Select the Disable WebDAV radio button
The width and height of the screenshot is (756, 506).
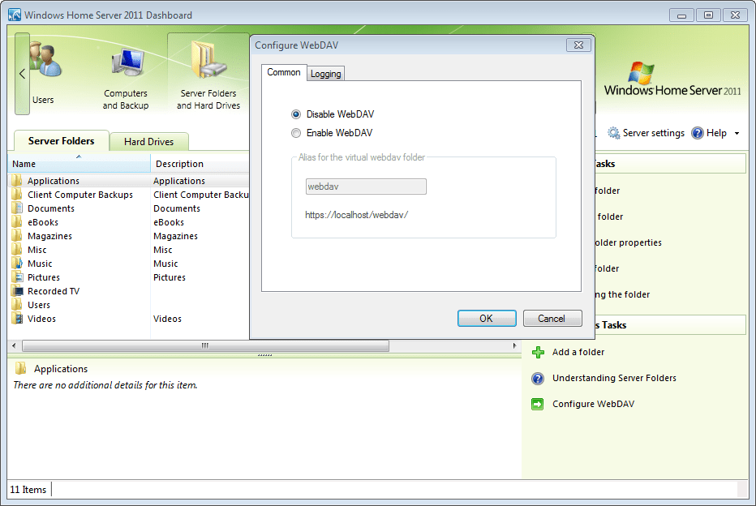coord(296,114)
